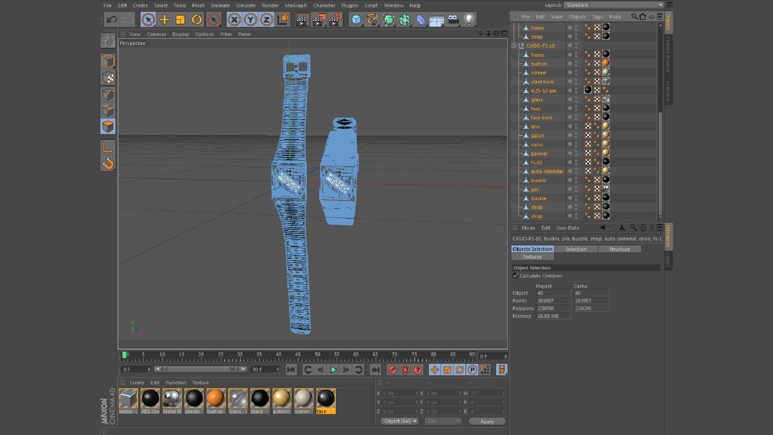Select the Move tool in toolbar
This screenshot has width=773, height=435.
164,19
